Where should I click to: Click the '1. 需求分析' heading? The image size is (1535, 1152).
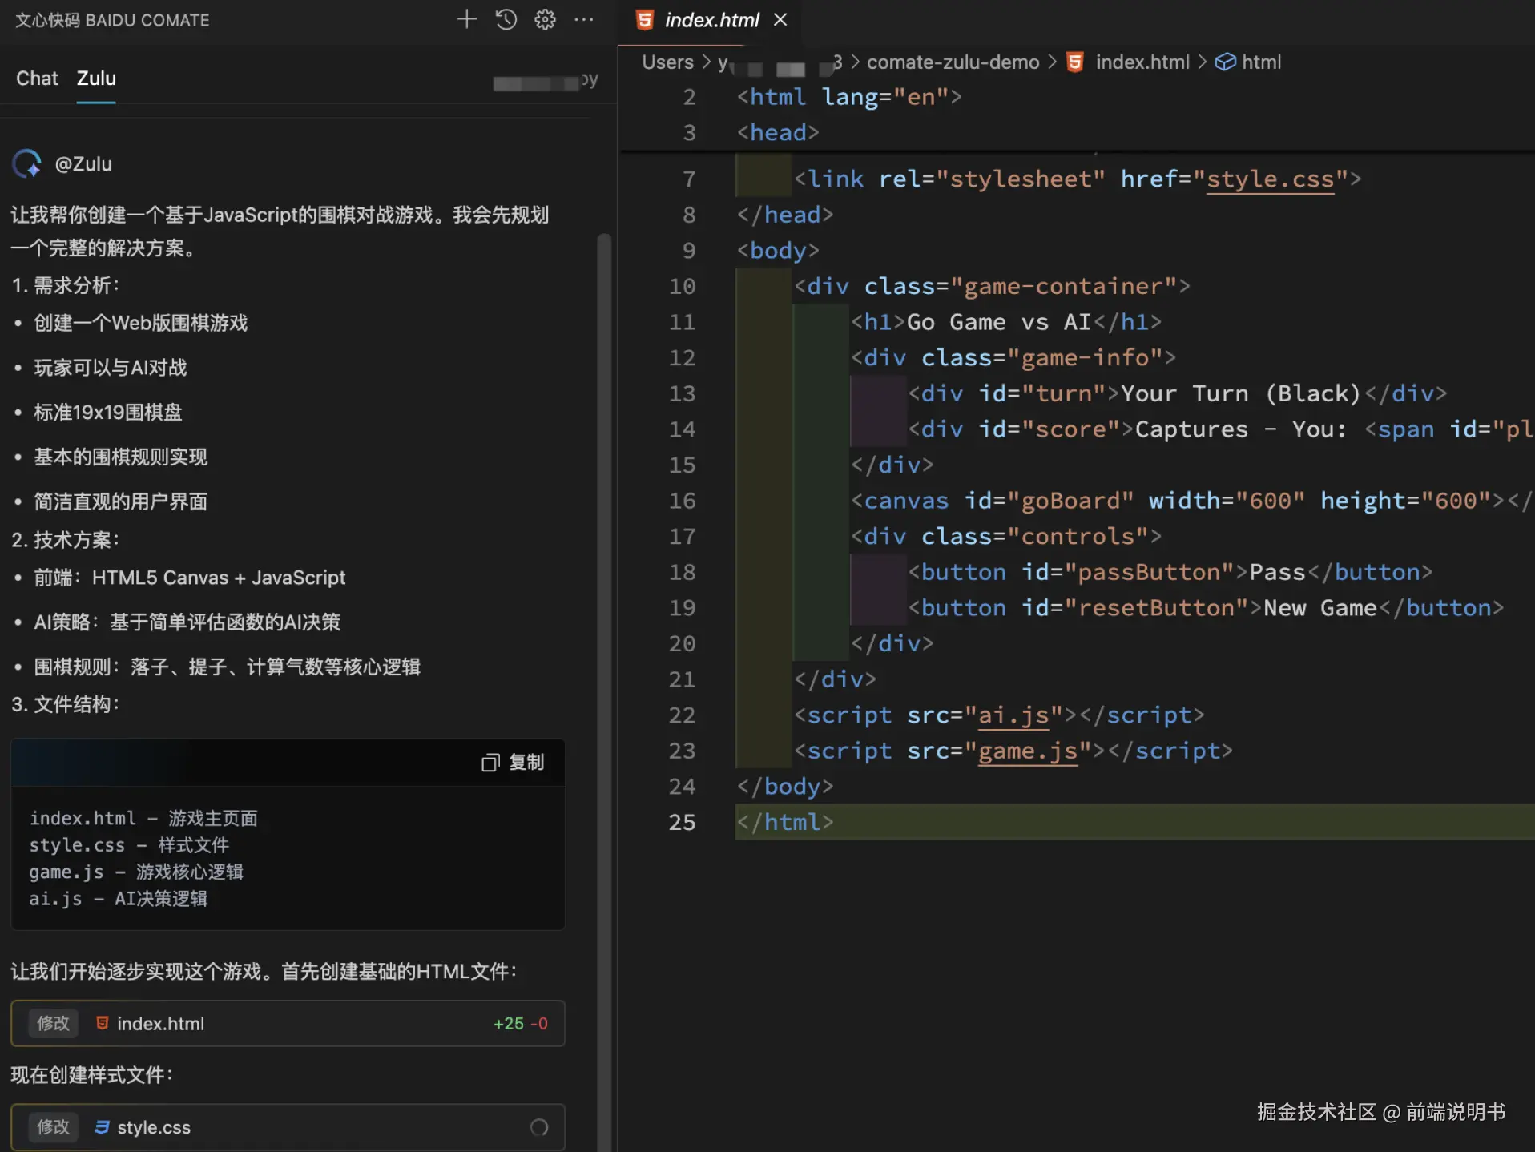66,285
